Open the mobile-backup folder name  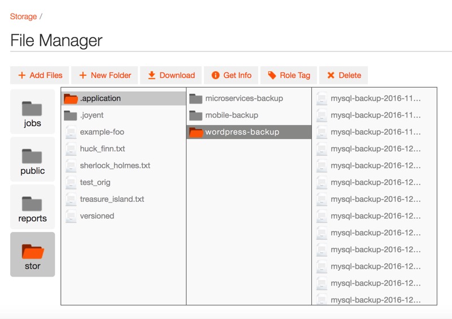click(232, 115)
